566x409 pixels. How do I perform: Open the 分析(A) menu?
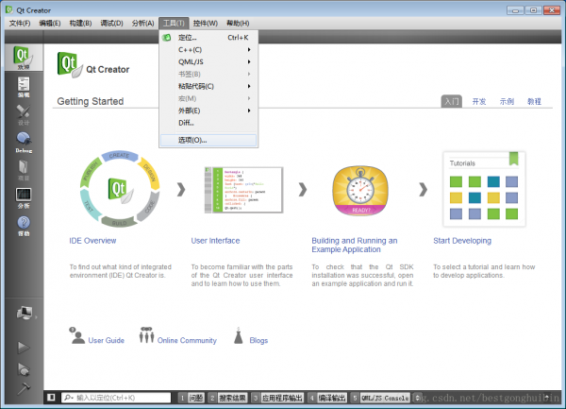point(143,23)
